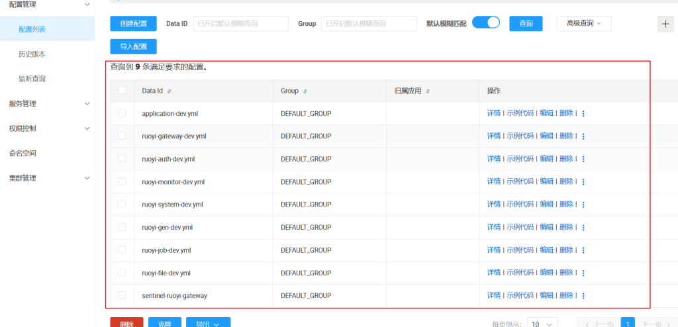The width and height of the screenshot is (678, 327).
Task: Open more actions for ruoyi-gateway-dev.yml row
Action: (583, 136)
